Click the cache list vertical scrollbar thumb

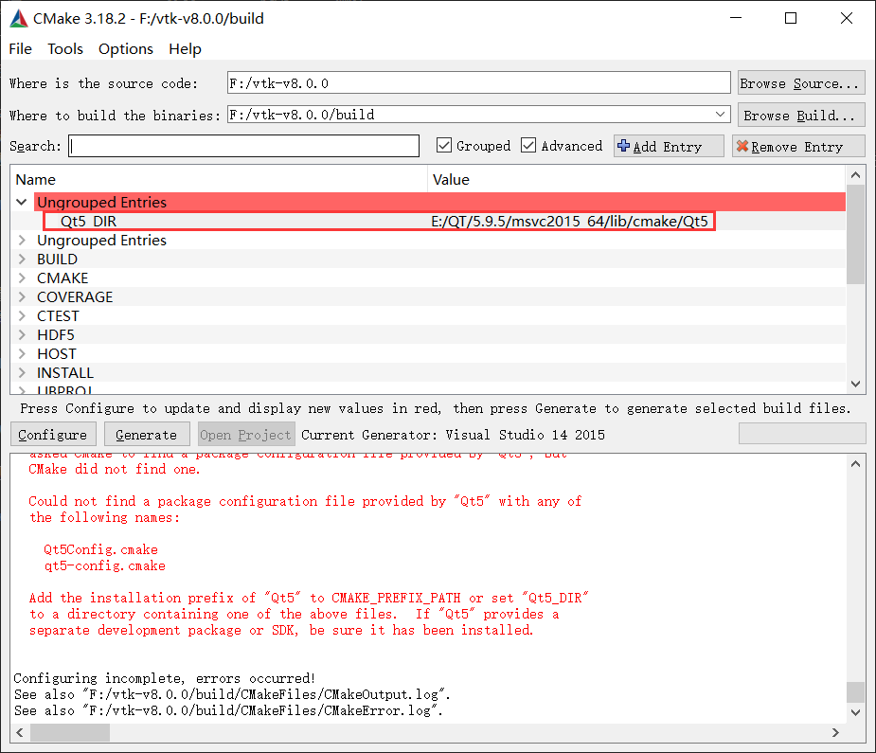855,235
